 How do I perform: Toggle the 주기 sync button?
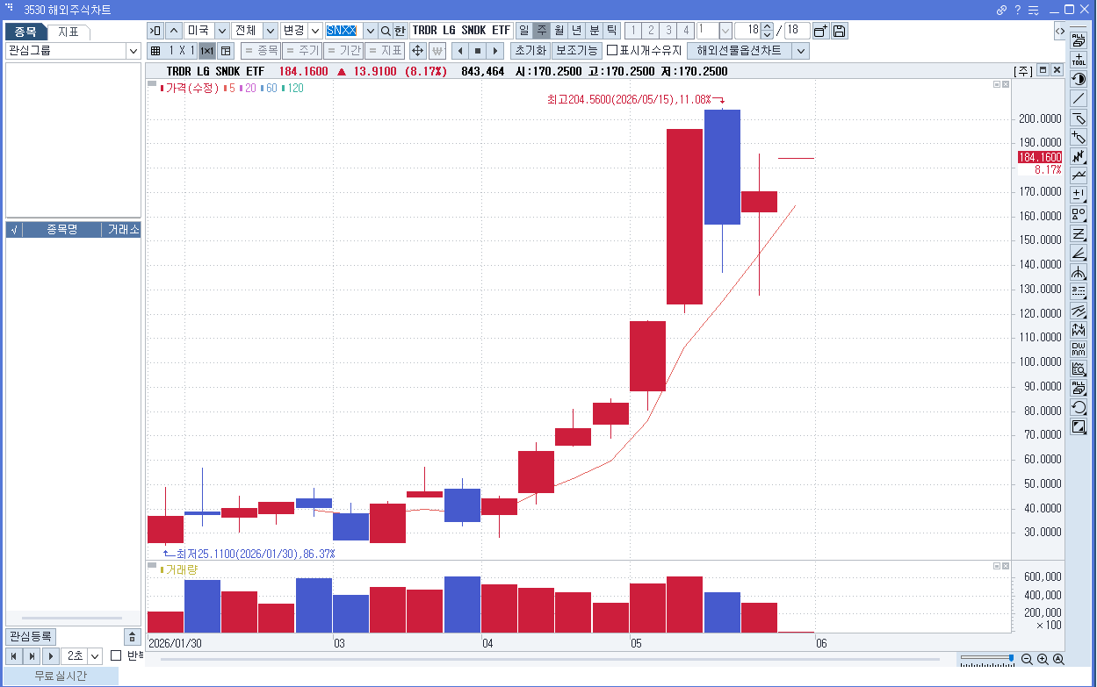click(x=302, y=51)
